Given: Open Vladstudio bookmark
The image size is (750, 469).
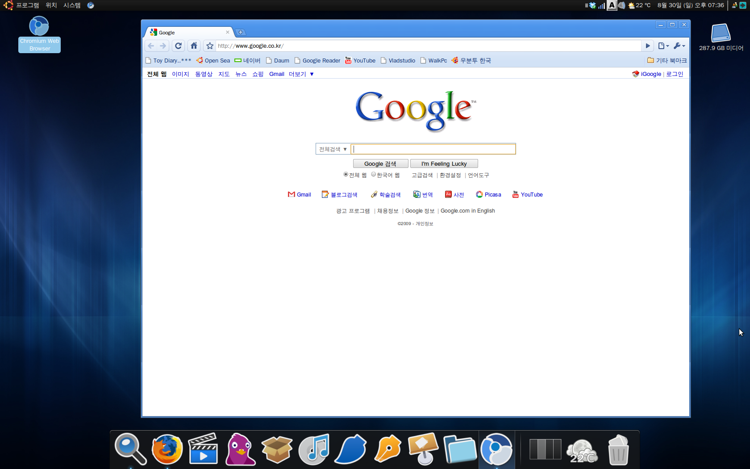Looking at the screenshot, I should pos(398,61).
